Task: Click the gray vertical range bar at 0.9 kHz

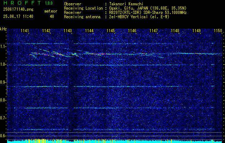Action: coord(7,83)
